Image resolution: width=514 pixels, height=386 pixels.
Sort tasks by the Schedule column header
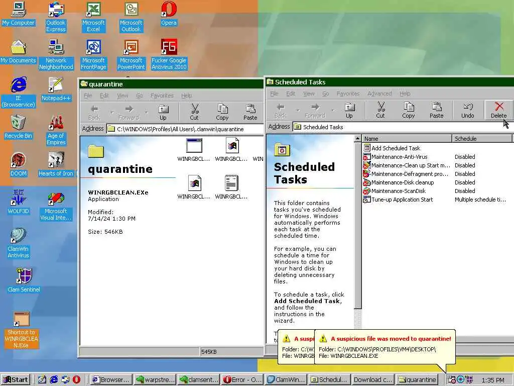(x=481, y=139)
